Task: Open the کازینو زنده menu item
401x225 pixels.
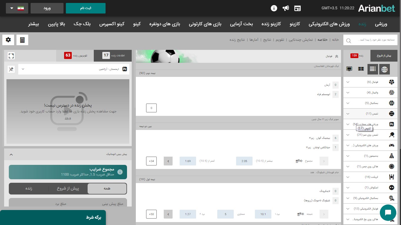Action: point(270,24)
